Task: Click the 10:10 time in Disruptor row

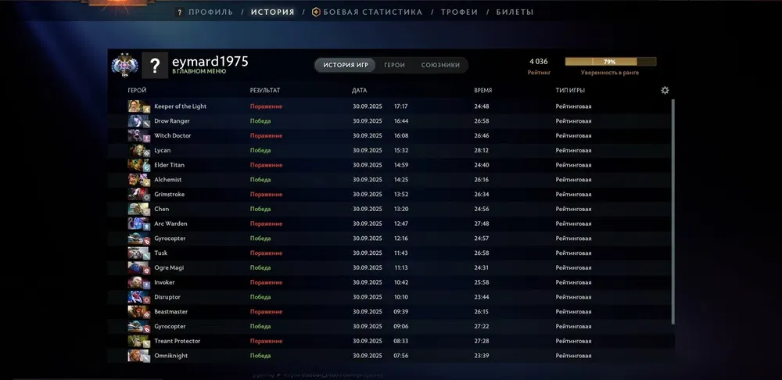Action: 401,297
